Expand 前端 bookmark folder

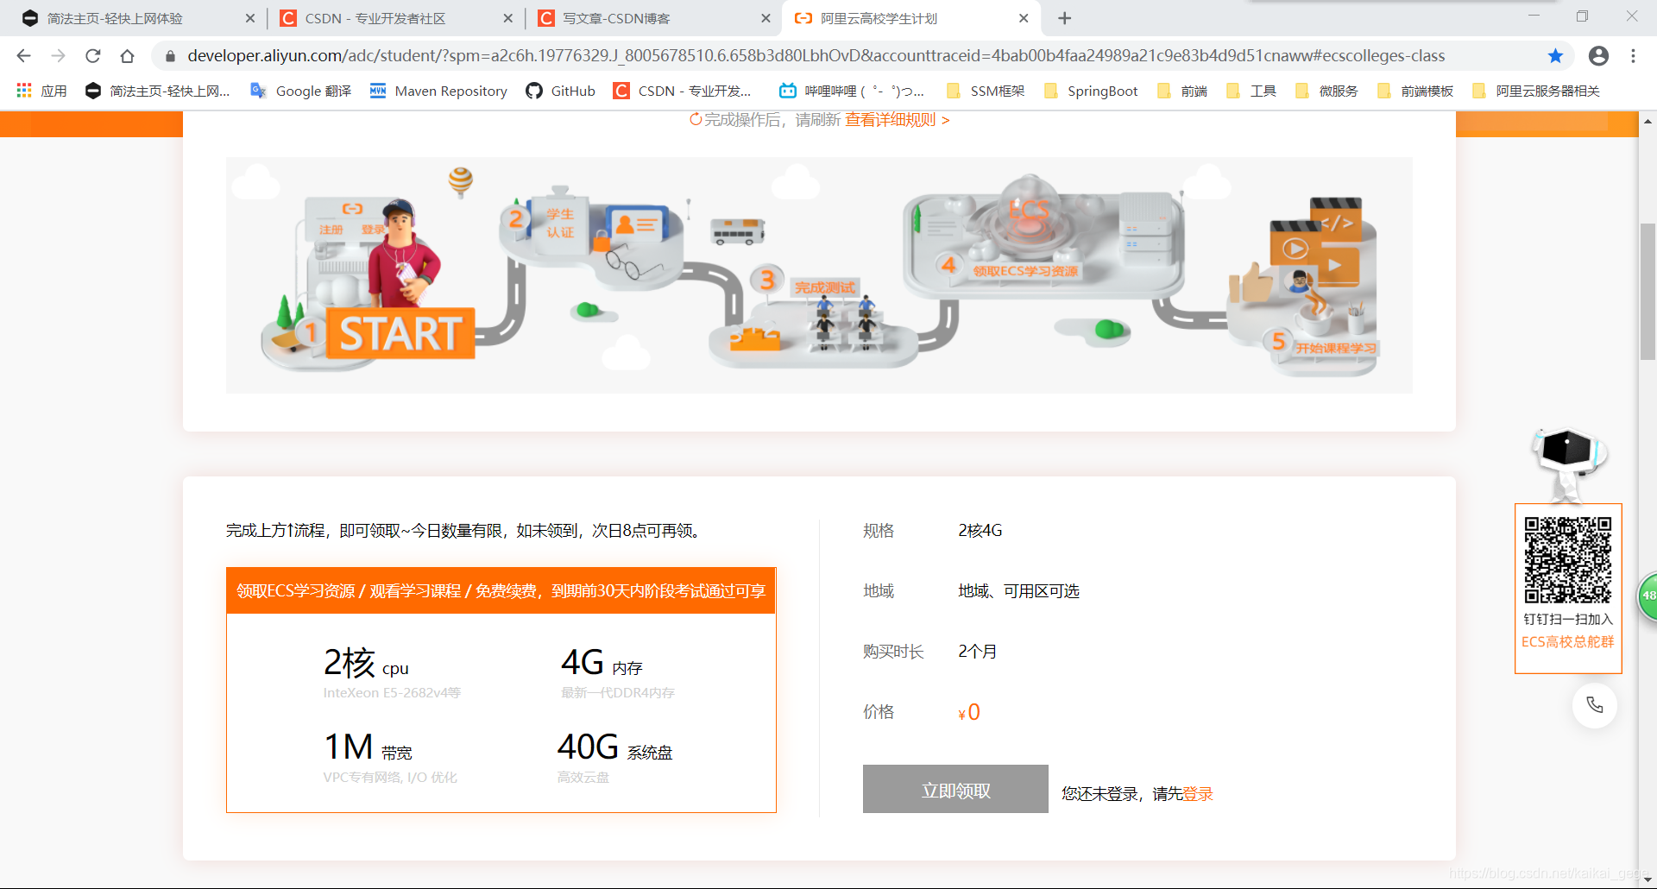point(1182,91)
